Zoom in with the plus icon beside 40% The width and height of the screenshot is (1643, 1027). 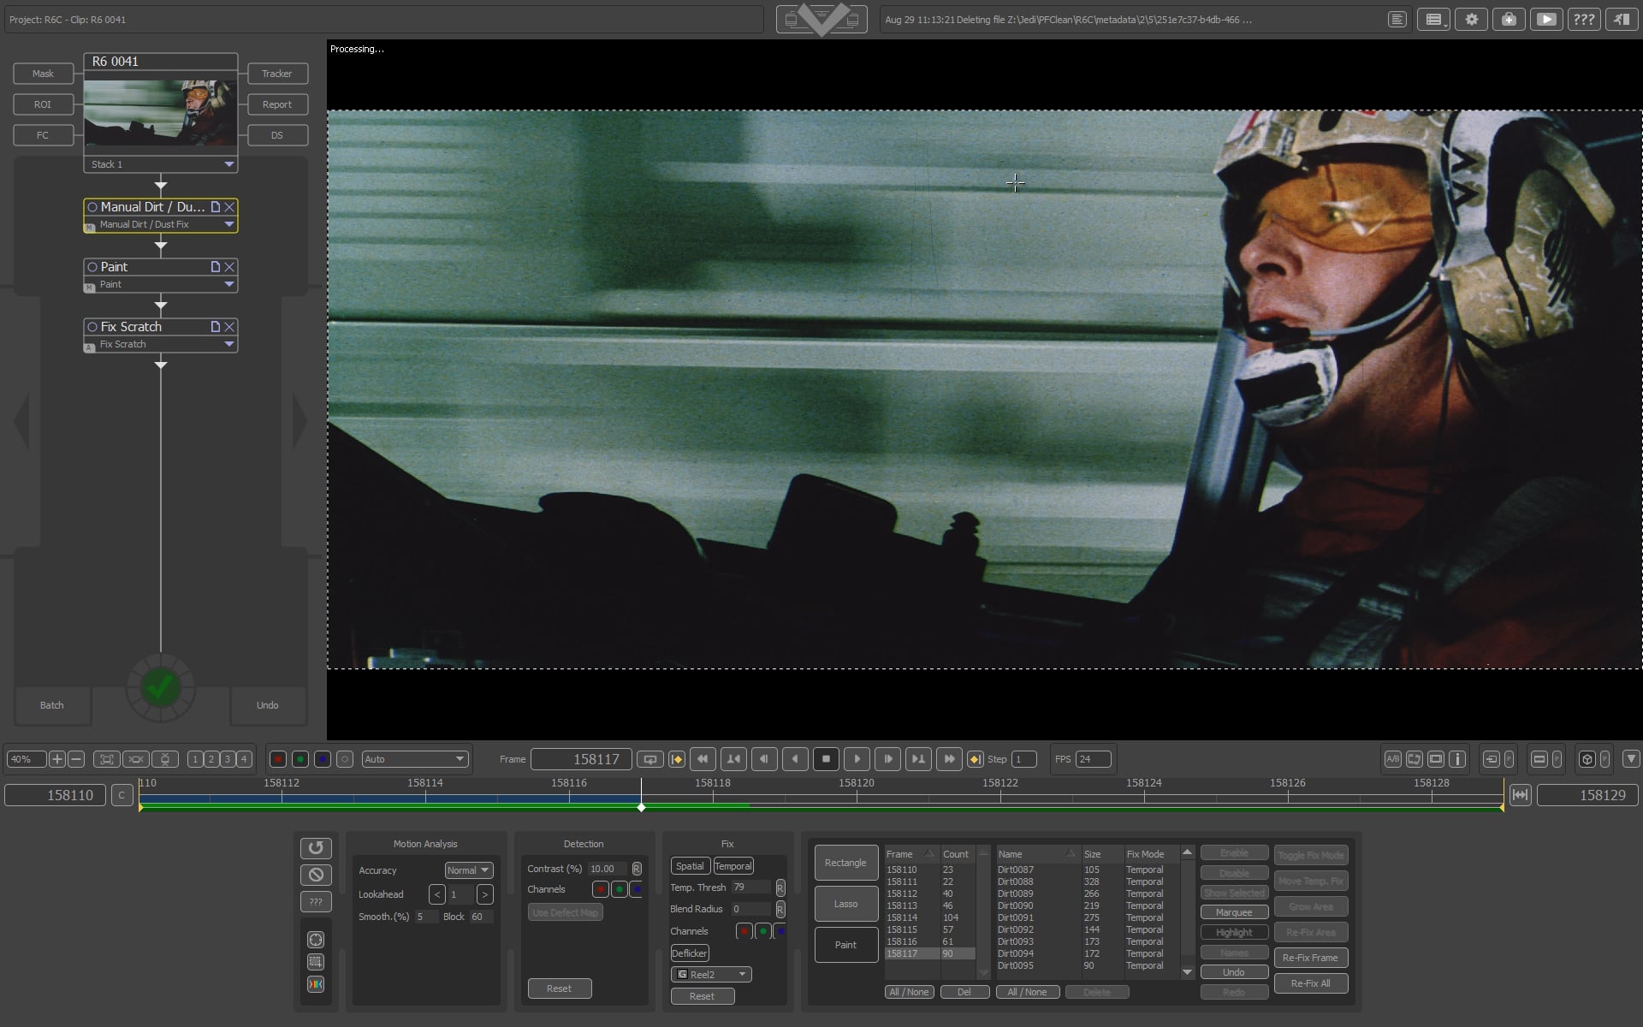[57, 759]
